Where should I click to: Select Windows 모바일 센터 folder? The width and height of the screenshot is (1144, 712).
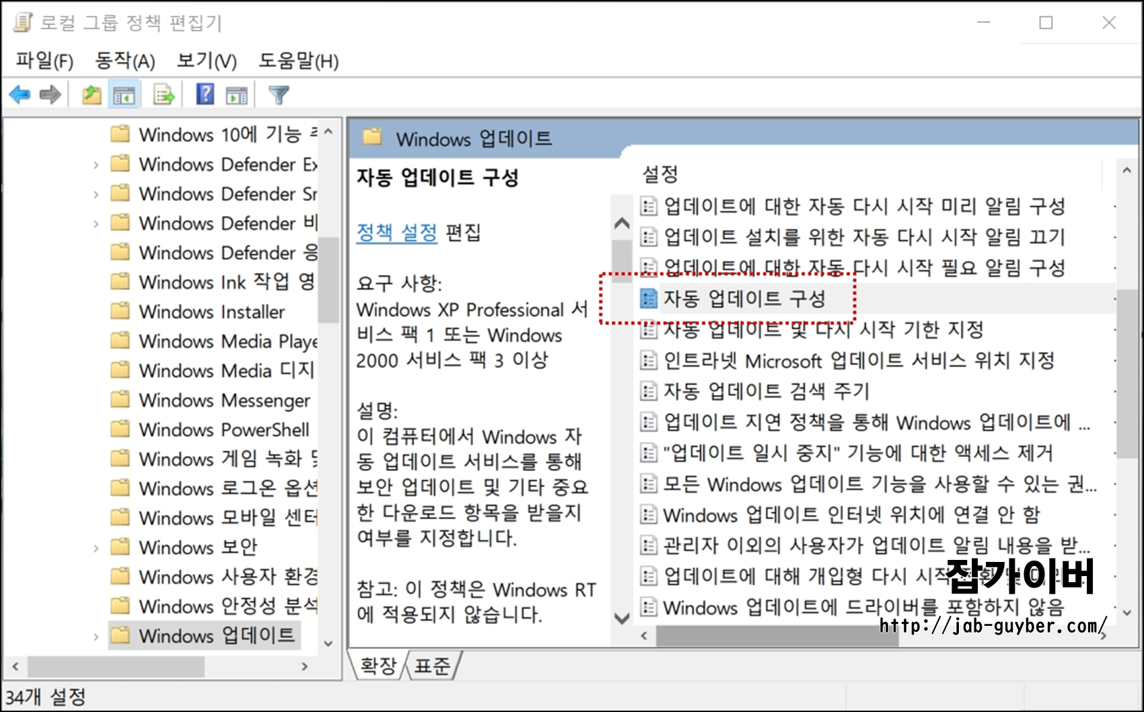click(x=213, y=518)
